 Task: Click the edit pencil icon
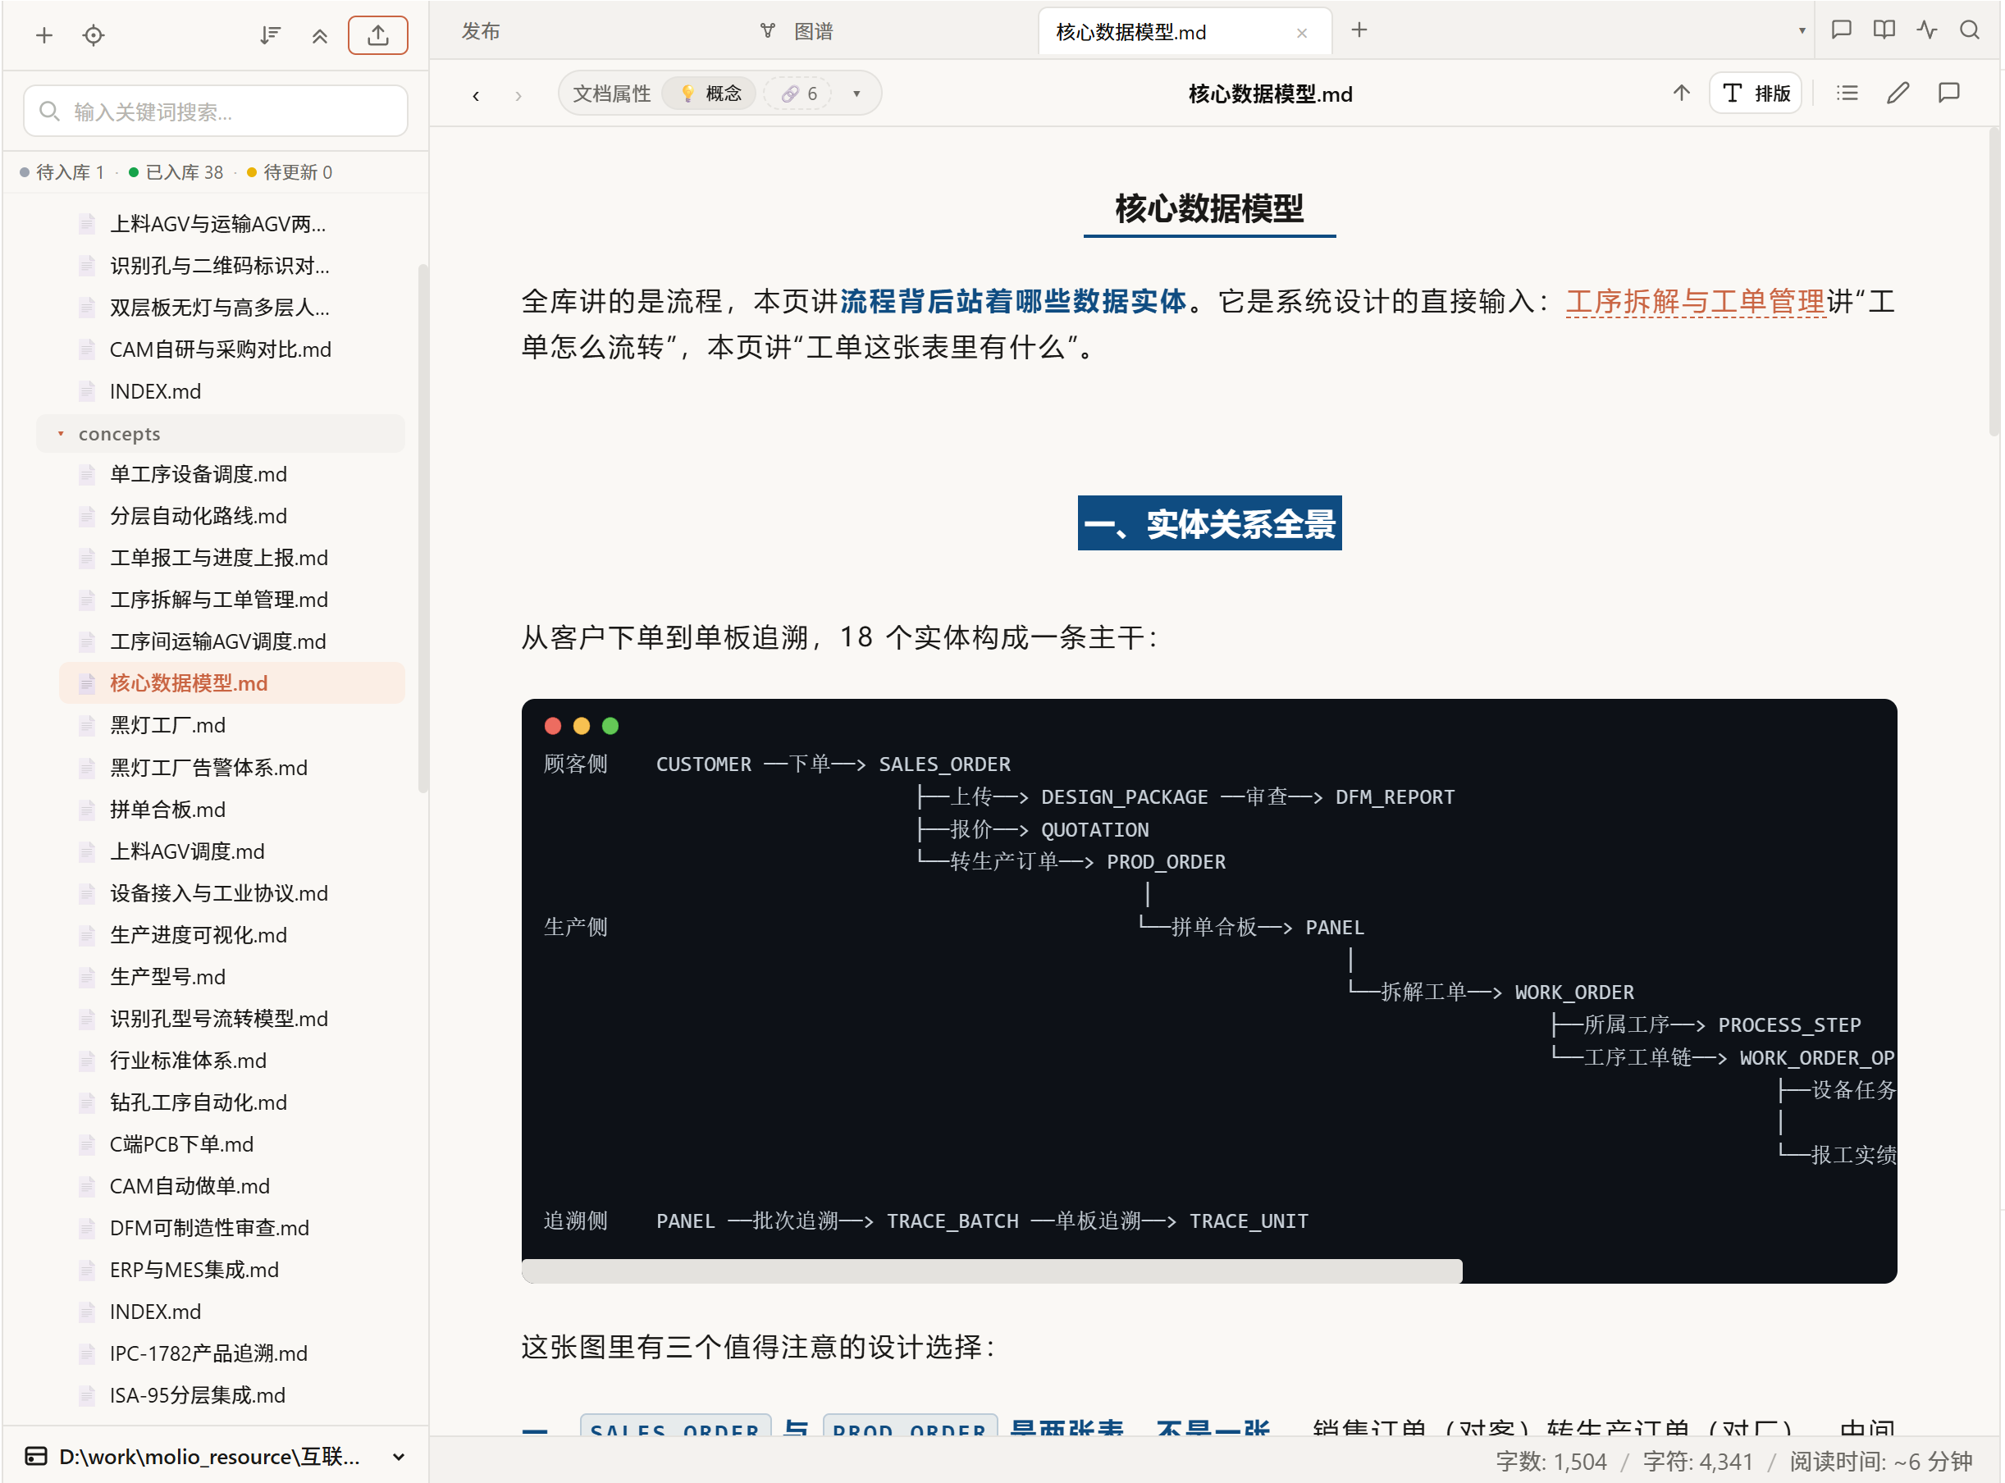coord(1898,93)
